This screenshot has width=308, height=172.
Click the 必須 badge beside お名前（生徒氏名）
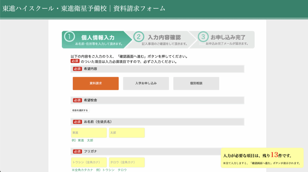77,122
